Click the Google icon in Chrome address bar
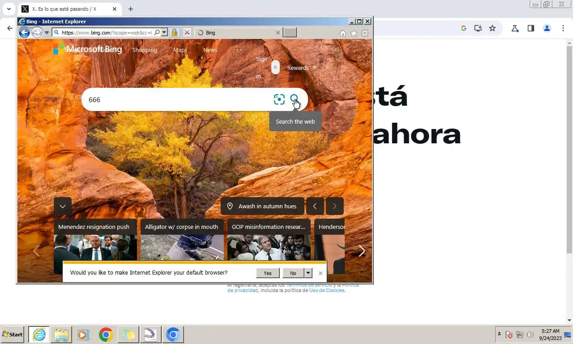This screenshot has height=344, width=573. [x=464, y=28]
